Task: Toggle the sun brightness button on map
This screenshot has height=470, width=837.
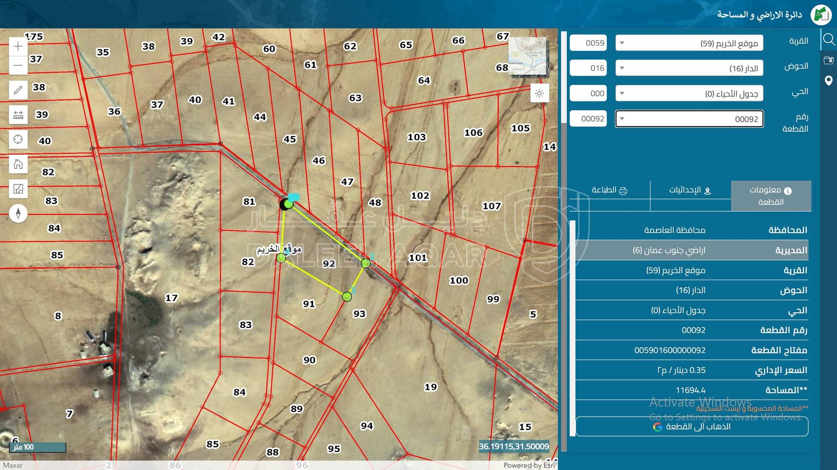Action: click(x=539, y=94)
